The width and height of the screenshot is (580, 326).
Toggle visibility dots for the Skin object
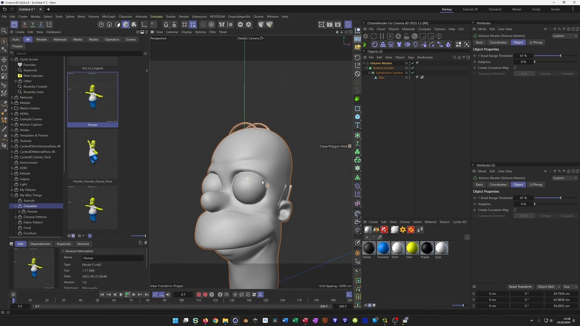click(x=409, y=77)
